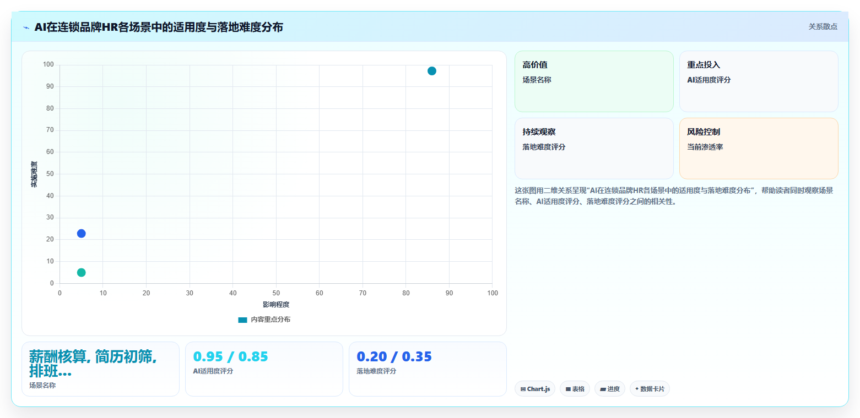Select the blue scatter point near 23
The image size is (860, 418).
[x=82, y=233]
